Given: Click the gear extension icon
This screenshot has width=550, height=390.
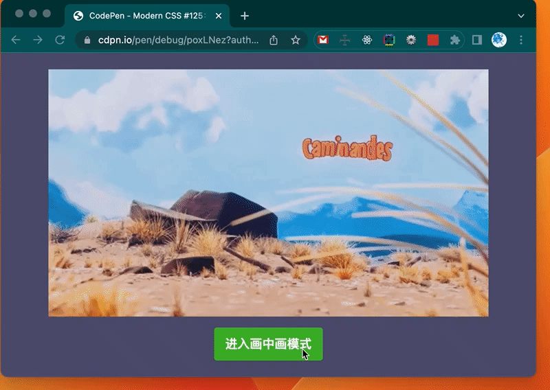Looking at the screenshot, I should [411, 40].
